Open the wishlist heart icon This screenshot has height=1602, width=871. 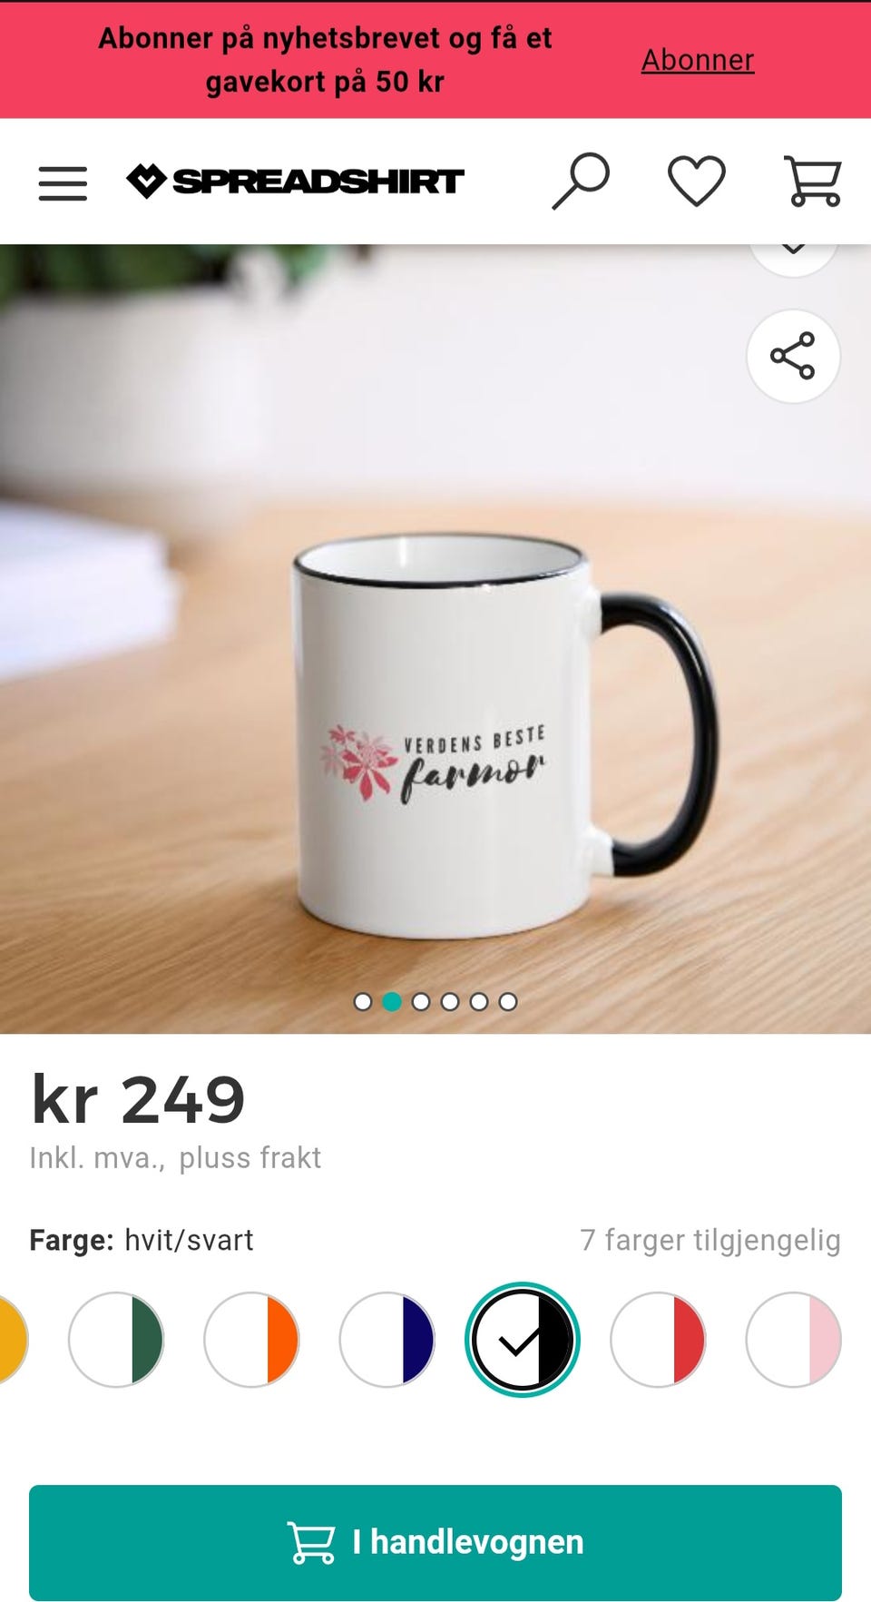(x=697, y=182)
